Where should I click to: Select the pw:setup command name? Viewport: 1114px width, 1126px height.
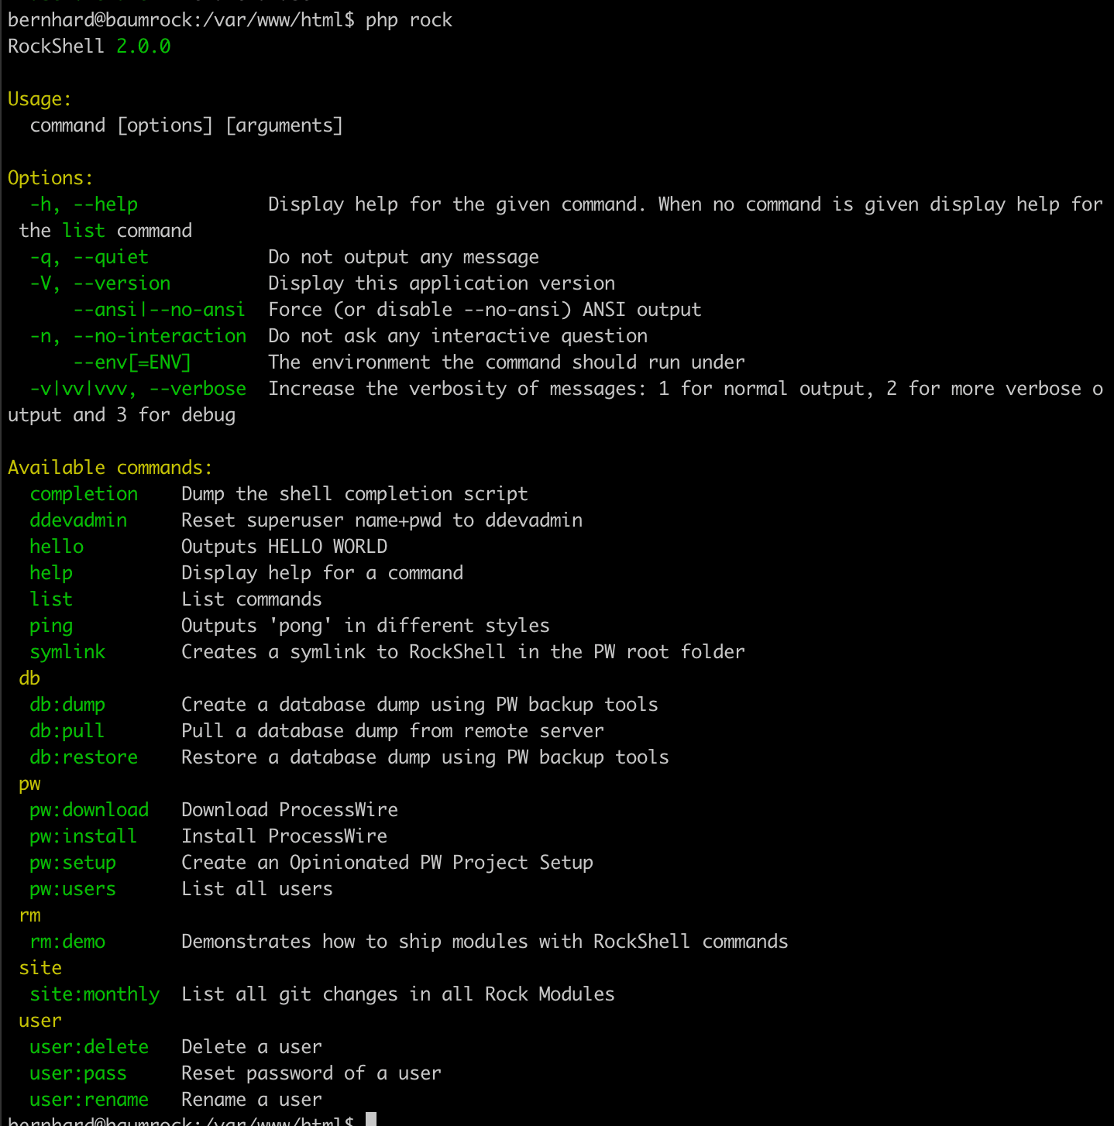72,862
